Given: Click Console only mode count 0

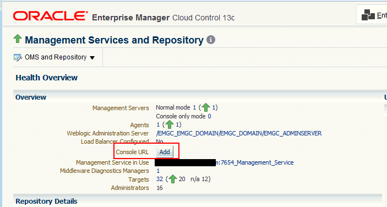Looking at the screenshot, I should [x=209, y=116].
